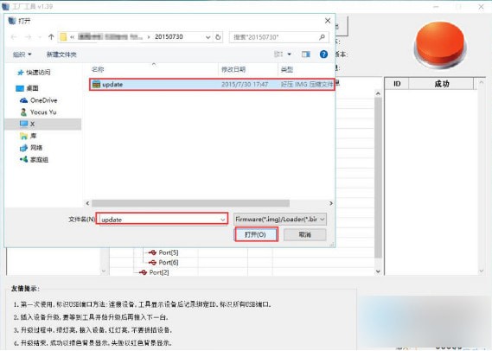Click the Back navigation arrow
Screen dimensions: 492x351
pos(14,37)
